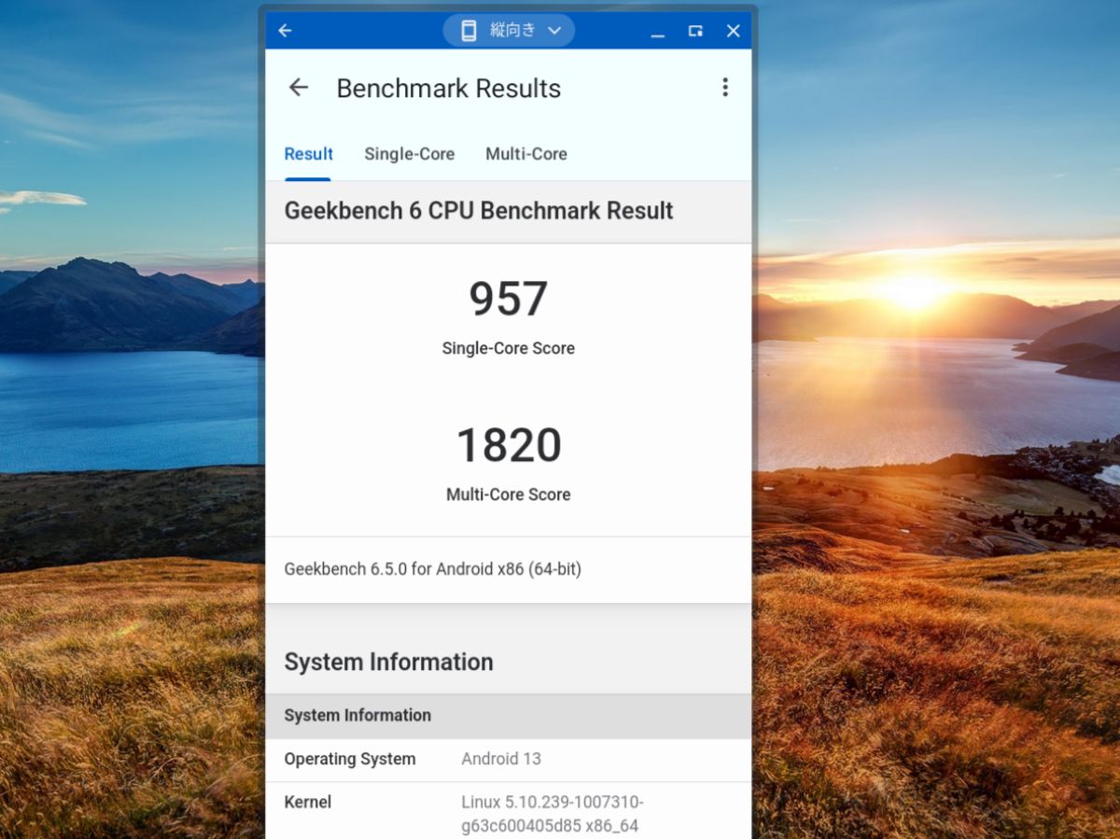Select the Single-Core Score value 957
Screen dimensions: 1120x839
point(508,299)
